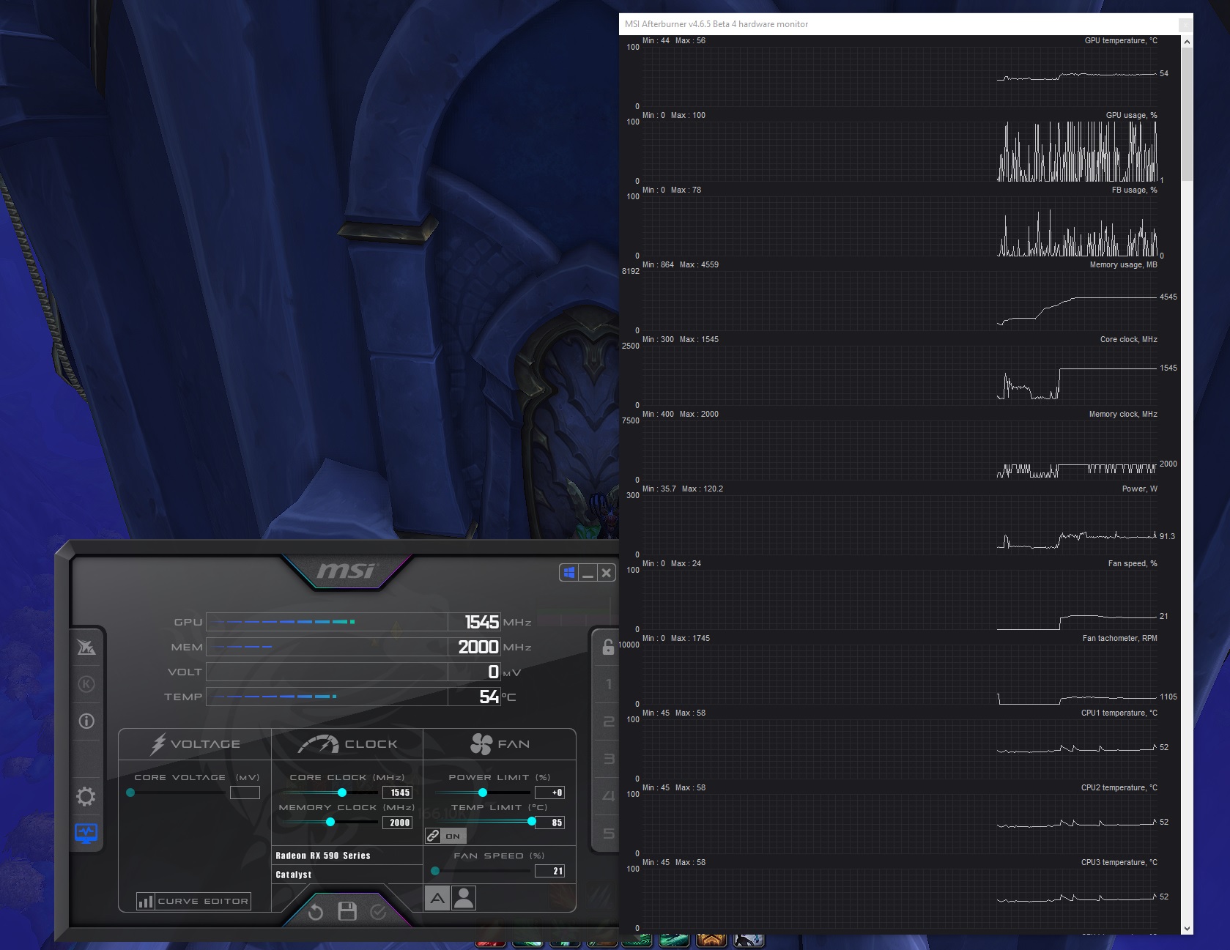Click the Fan Speed slider handle
The width and height of the screenshot is (1230, 950).
click(435, 871)
